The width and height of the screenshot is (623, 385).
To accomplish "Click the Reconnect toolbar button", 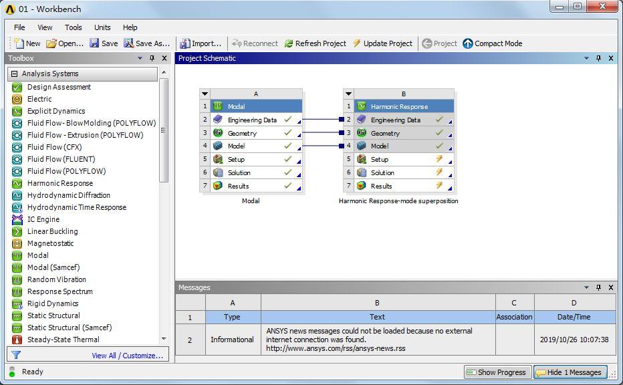I will pos(255,43).
